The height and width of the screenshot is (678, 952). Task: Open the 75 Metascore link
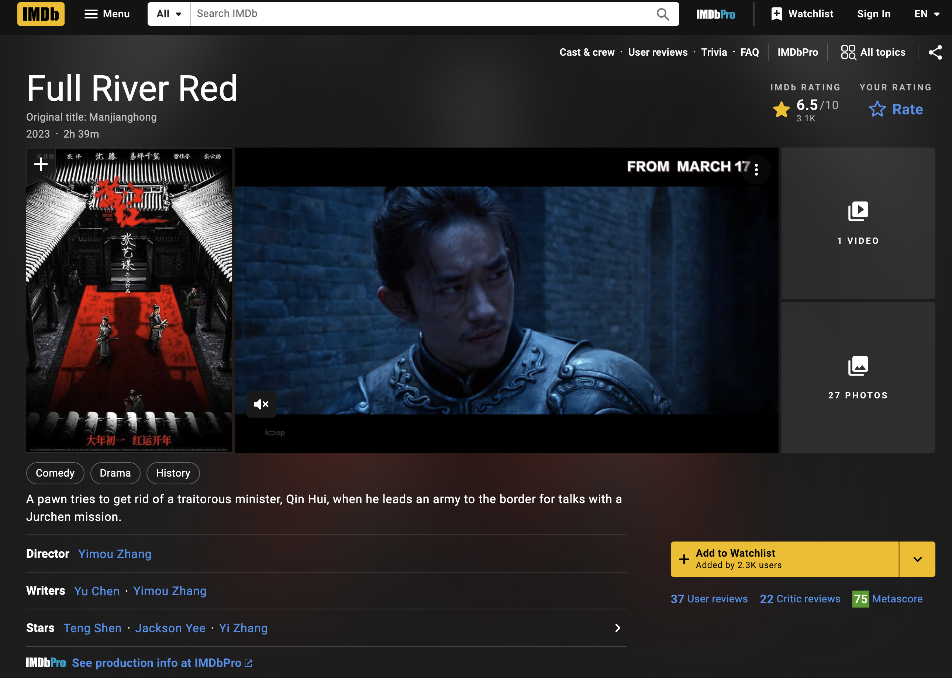click(887, 599)
